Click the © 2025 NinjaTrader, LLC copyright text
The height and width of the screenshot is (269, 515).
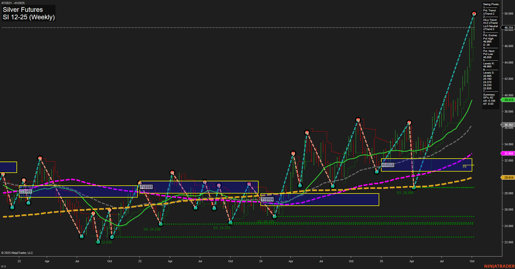coord(17,252)
